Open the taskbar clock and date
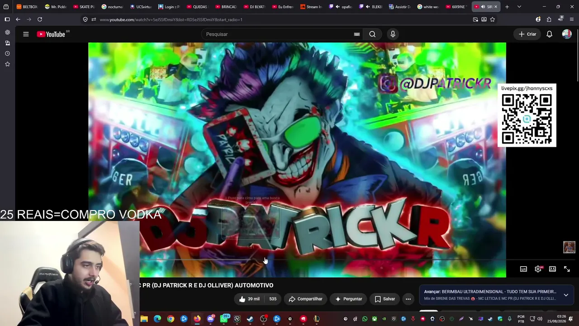Screen dimensions: 579x326 pos(557,319)
